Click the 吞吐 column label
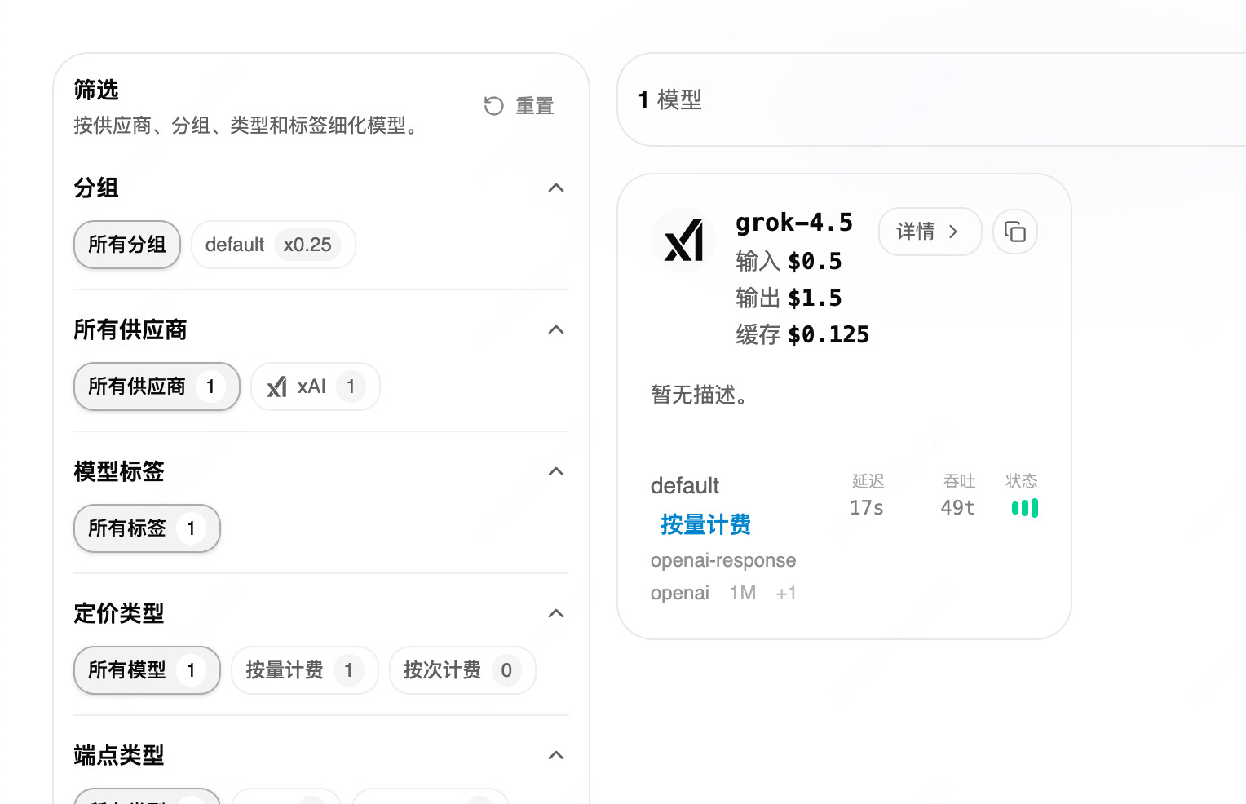The width and height of the screenshot is (1246, 804). (959, 481)
